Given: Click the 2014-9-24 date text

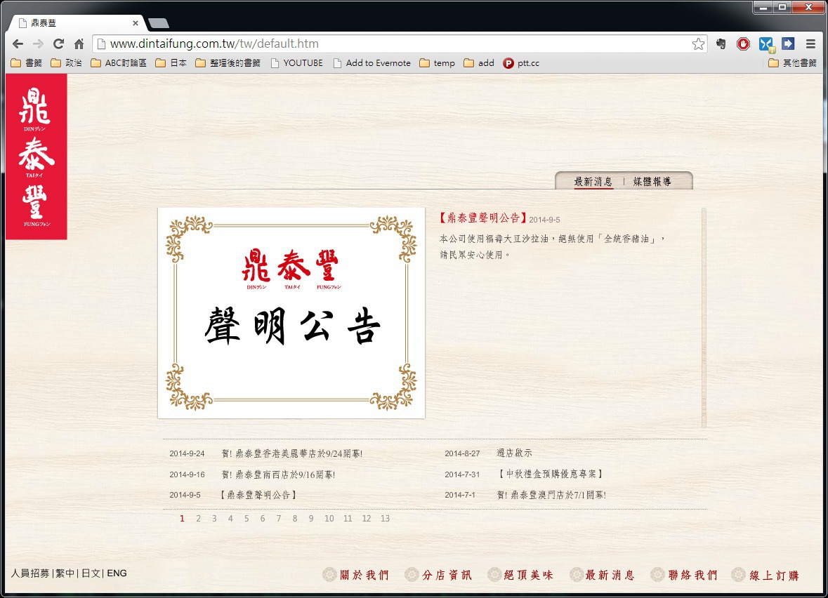Looking at the screenshot, I should tap(187, 453).
